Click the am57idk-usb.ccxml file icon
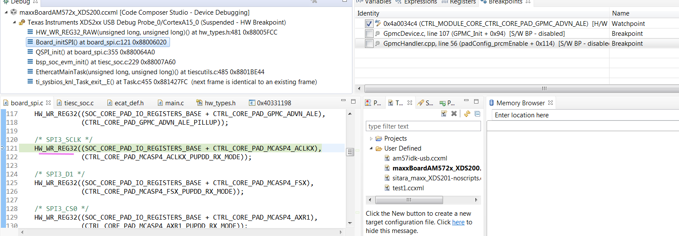Image resolution: width=679 pixels, height=236 pixels. 387,158
